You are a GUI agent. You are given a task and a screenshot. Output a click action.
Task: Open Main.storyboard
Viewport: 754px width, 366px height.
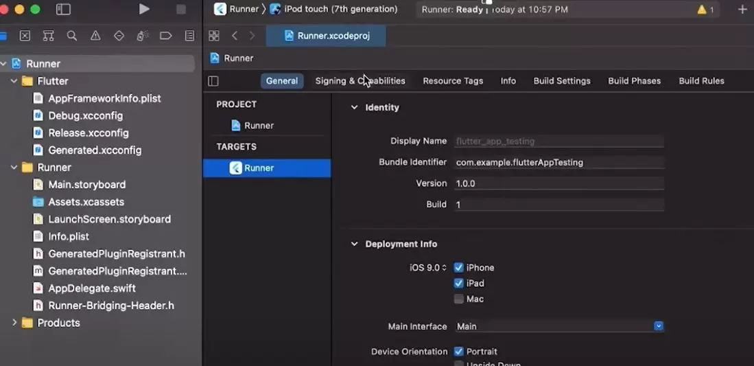pos(86,185)
